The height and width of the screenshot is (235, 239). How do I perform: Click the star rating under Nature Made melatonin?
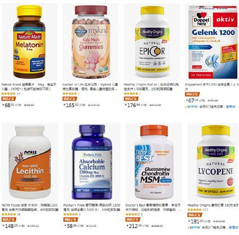[x=8, y=93]
